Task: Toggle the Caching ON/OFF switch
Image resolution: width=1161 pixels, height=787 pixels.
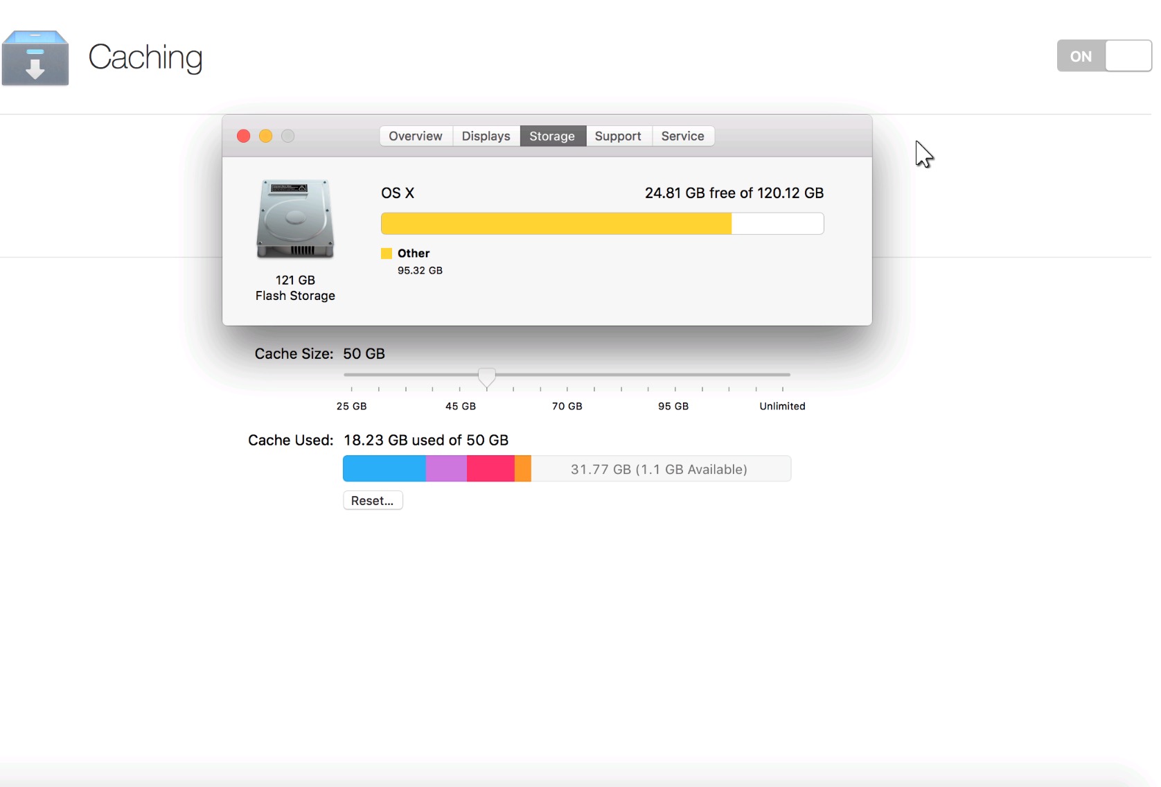Action: 1104,56
